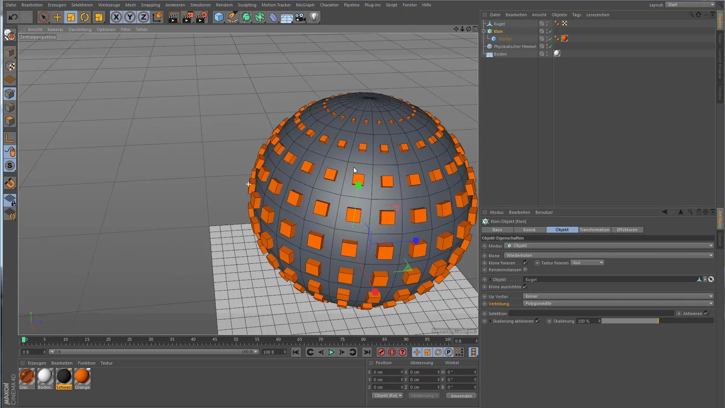This screenshot has width=725, height=408.
Task: Add cube primitive object
Action: click(x=219, y=17)
